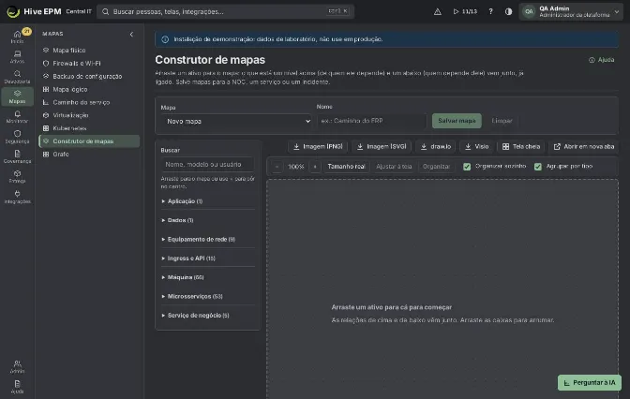
Task: Open the Governança section in sidebar
Action: pyautogui.click(x=17, y=156)
